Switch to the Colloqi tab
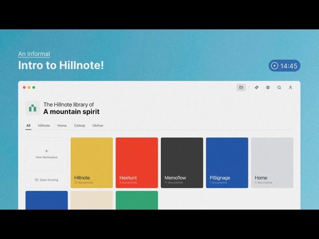Viewport: 319px width, 239px height. click(x=79, y=125)
